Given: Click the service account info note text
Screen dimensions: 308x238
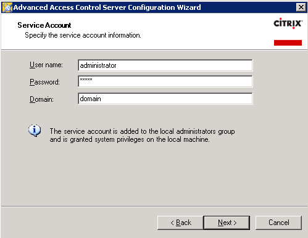Looking at the screenshot, I should pos(142,135).
